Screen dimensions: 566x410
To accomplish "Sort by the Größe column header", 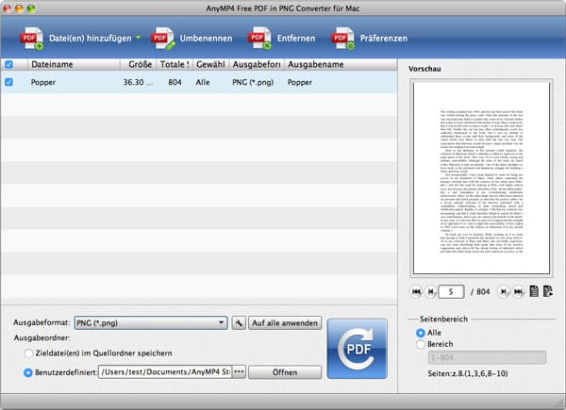I will pos(139,64).
